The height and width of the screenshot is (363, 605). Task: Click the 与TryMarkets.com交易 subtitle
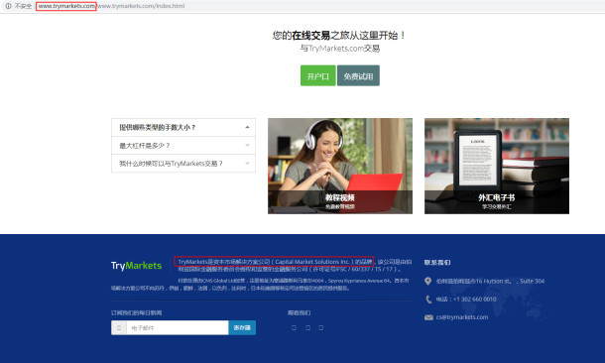pos(340,49)
